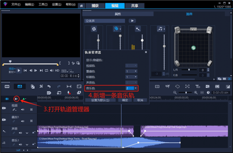
Task: Open the 3D title editor
Action: point(198,86)
